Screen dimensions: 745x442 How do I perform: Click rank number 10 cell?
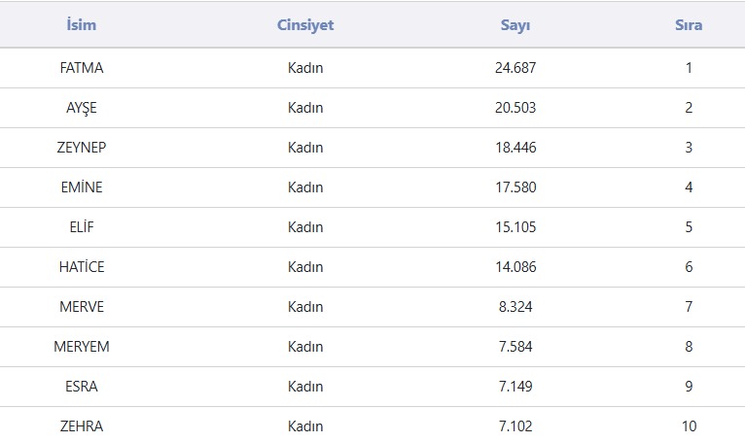click(x=689, y=426)
